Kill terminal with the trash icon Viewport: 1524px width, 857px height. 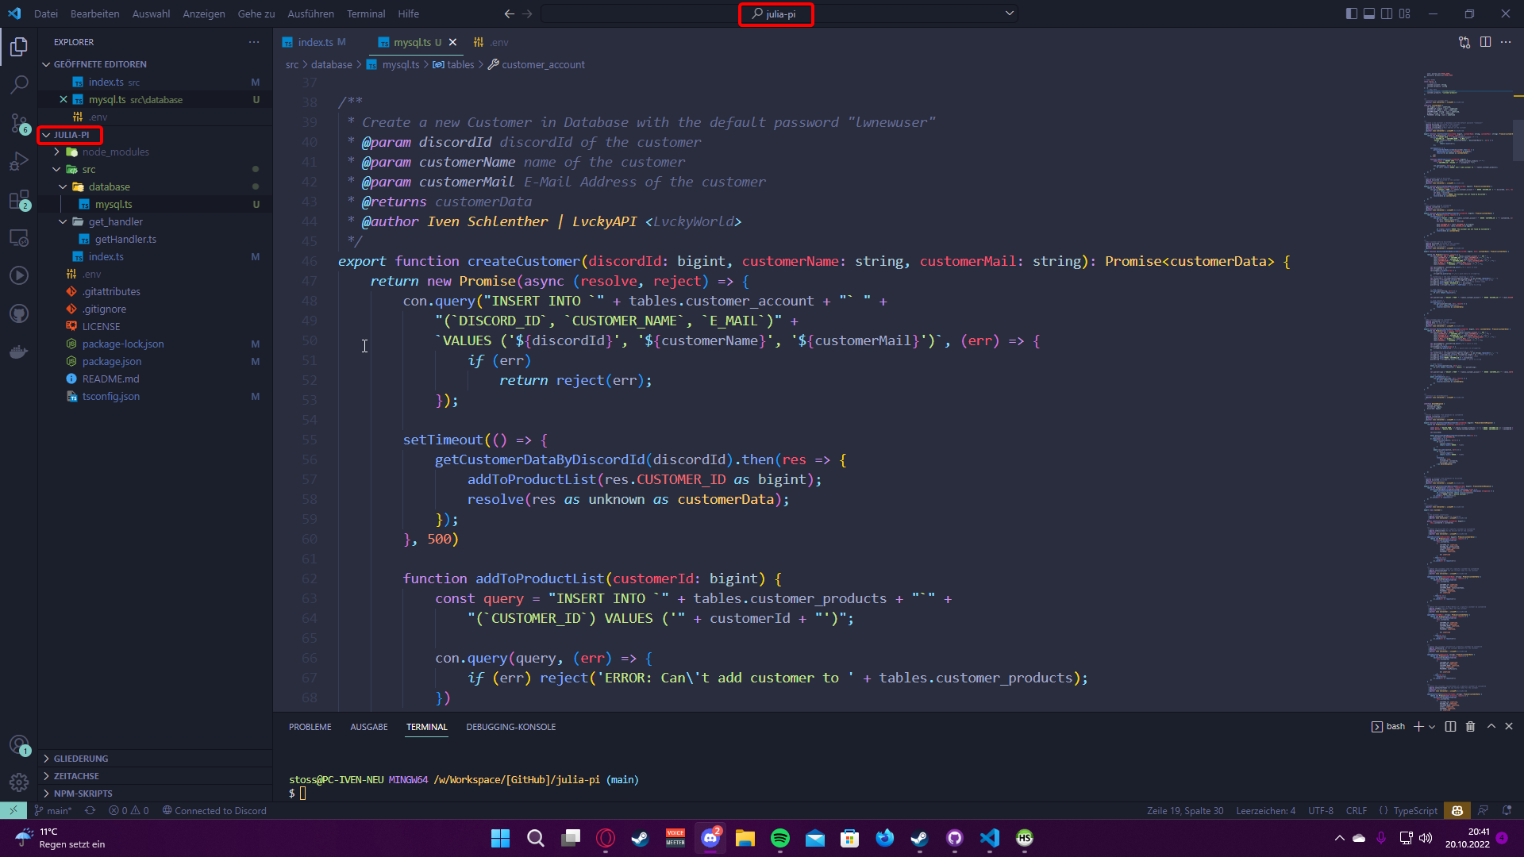pyautogui.click(x=1470, y=727)
